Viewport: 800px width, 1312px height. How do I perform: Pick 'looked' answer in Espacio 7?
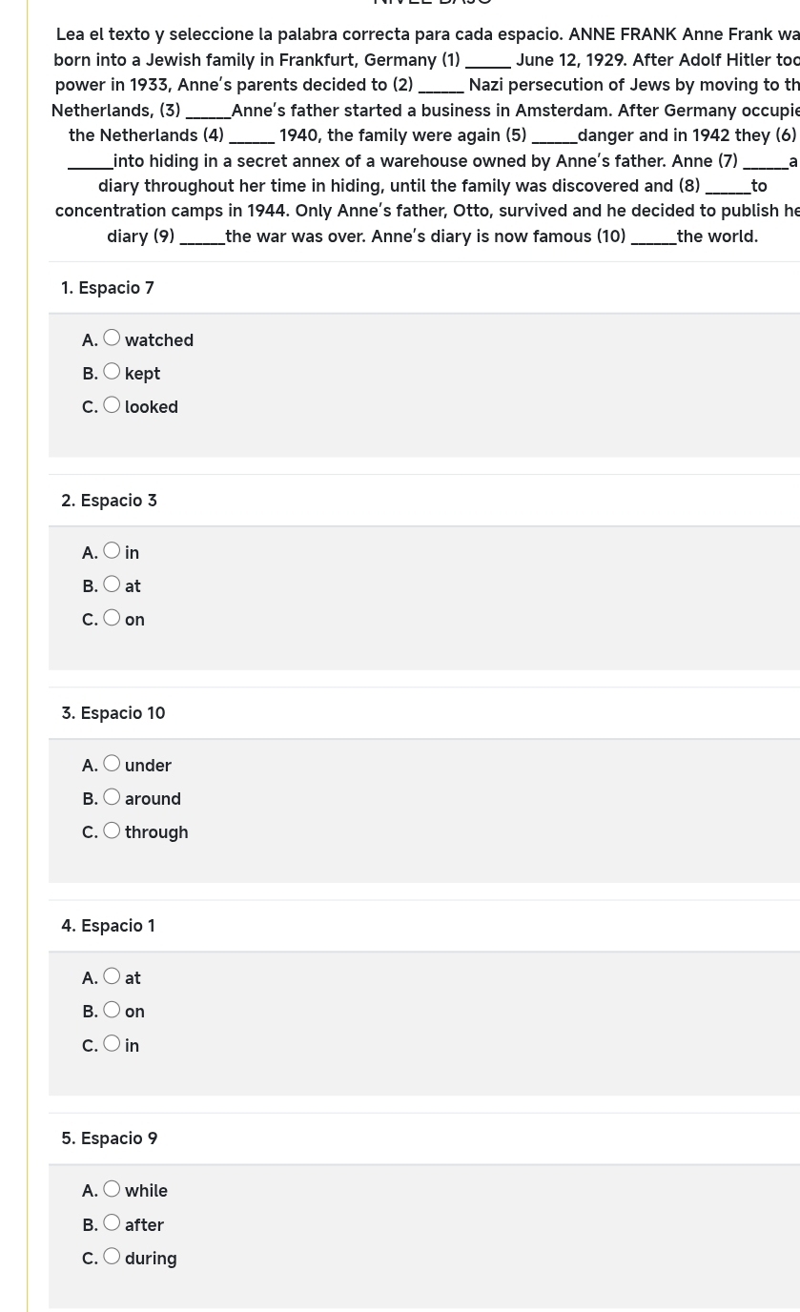coord(113,404)
